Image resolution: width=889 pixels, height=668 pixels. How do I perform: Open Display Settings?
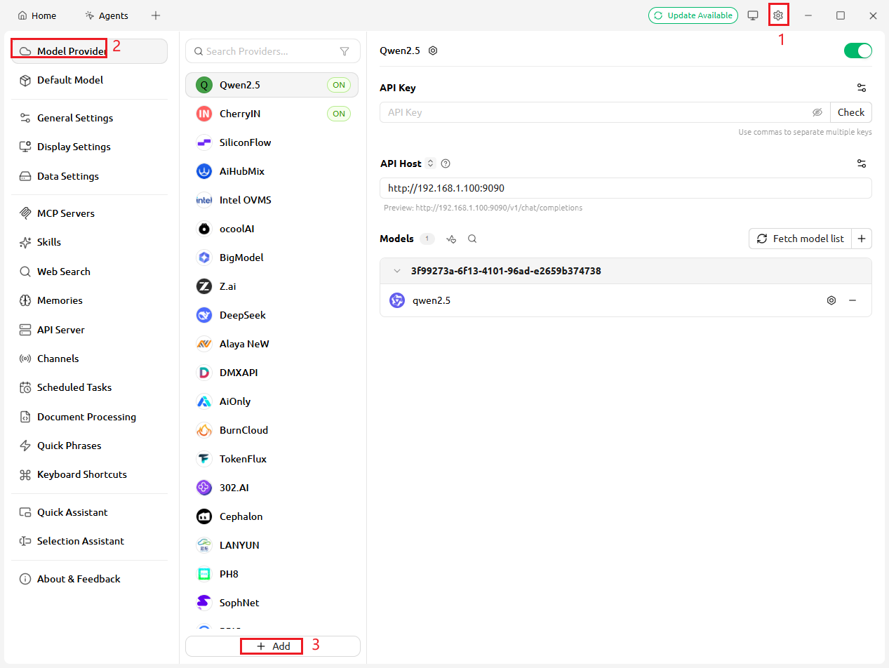point(90,147)
